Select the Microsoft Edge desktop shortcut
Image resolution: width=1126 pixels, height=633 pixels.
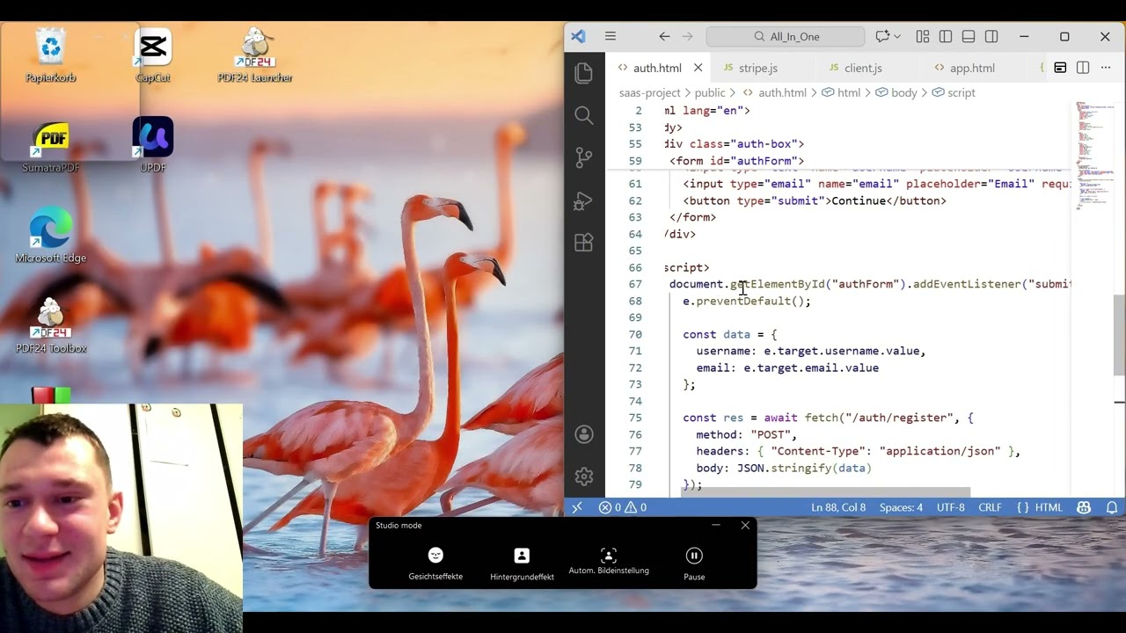click(x=51, y=236)
